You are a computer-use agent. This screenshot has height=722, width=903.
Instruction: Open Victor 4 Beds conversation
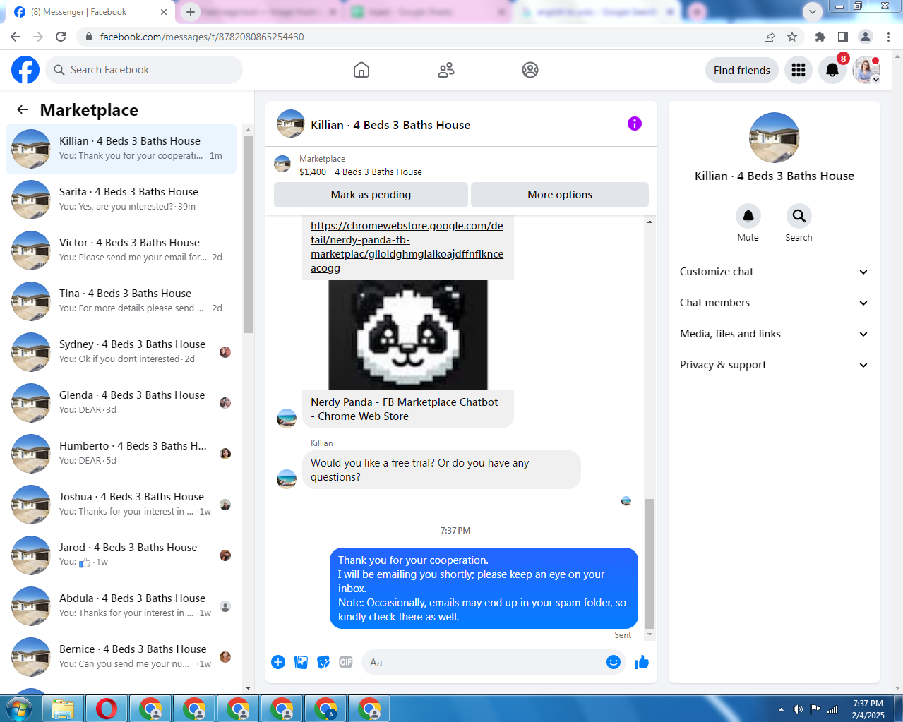tap(121, 251)
